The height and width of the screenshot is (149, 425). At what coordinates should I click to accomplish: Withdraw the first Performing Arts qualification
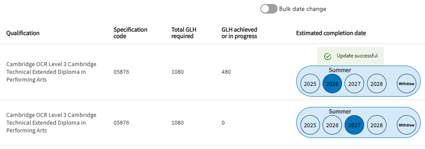407,84
